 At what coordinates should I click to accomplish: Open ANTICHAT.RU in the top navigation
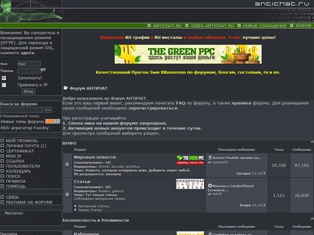pos(167,26)
